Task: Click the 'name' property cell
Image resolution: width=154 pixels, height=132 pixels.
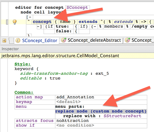Action: pyautogui.click(x=65, y=22)
